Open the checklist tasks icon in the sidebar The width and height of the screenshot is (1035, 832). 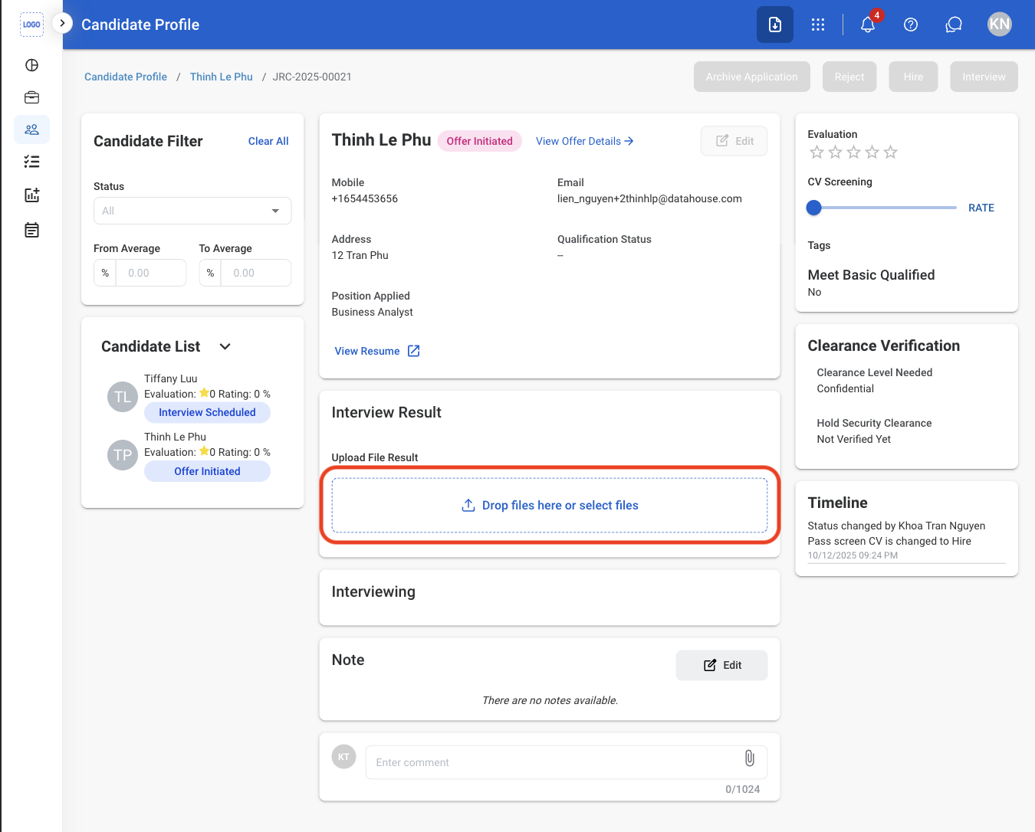pos(31,162)
